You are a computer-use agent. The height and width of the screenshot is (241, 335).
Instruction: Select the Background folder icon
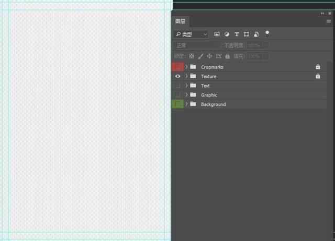point(193,104)
